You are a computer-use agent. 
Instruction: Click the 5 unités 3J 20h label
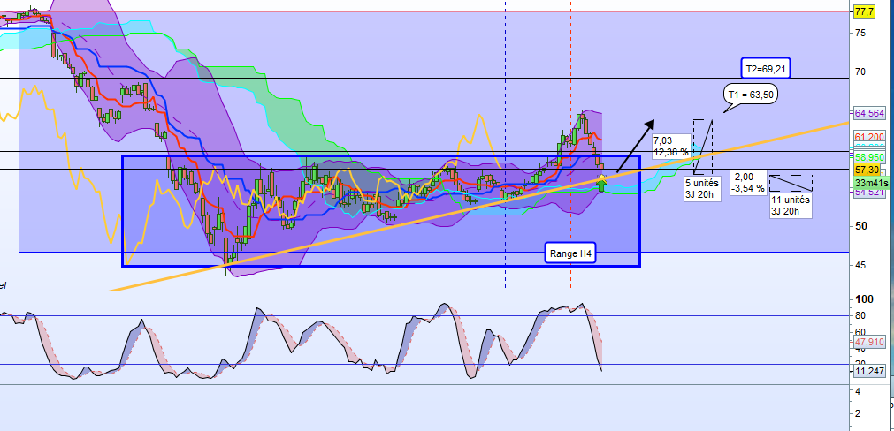pos(704,189)
